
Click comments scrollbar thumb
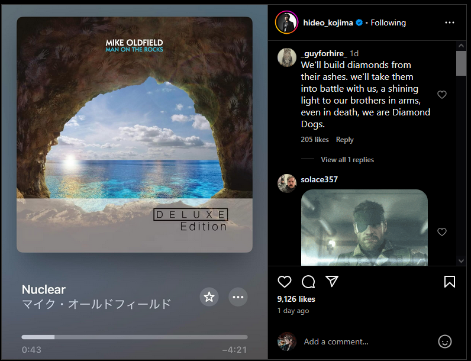tap(461, 63)
